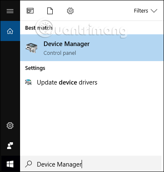Filter results by Apps icon

[30, 11]
